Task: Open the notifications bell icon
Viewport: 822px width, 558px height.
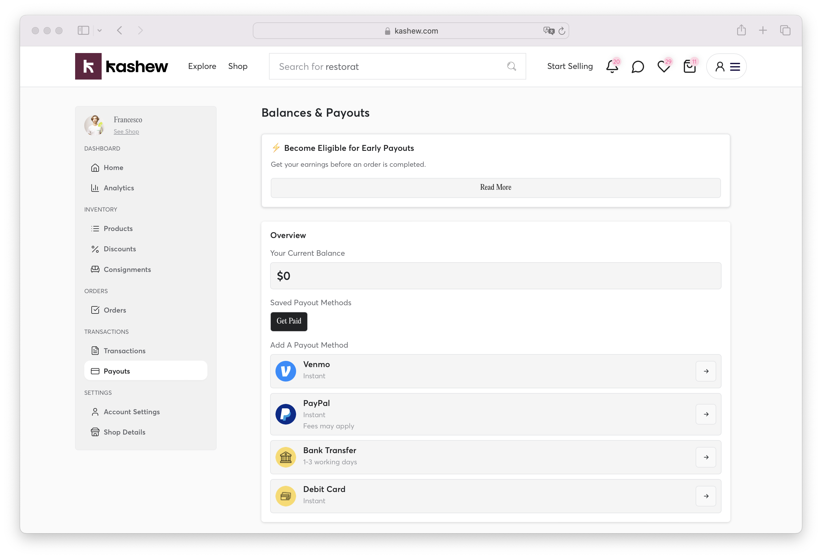Action: pos(612,67)
